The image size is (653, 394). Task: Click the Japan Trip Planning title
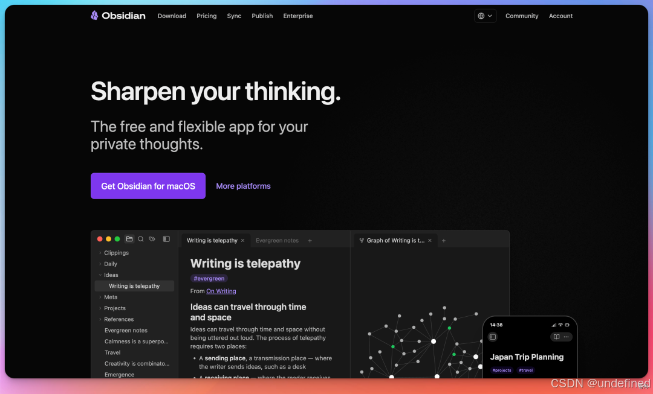(527, 357)
